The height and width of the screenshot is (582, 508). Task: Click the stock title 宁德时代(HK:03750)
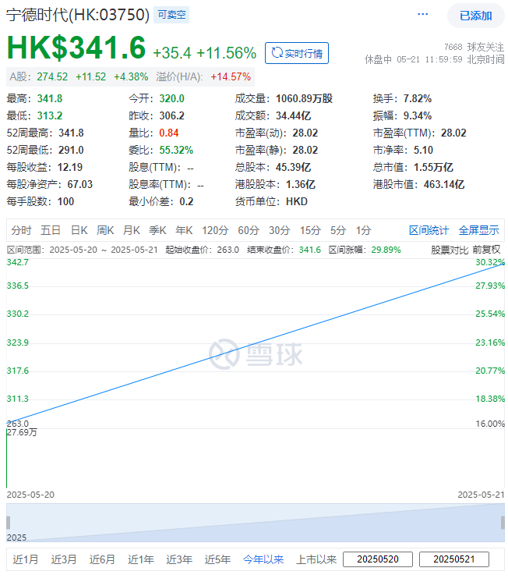(77, 15)
